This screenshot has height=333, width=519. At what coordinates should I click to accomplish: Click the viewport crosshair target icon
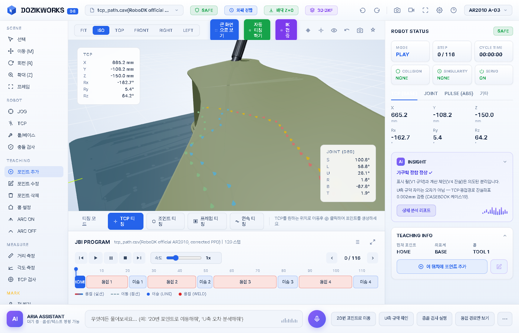point(308,30)
